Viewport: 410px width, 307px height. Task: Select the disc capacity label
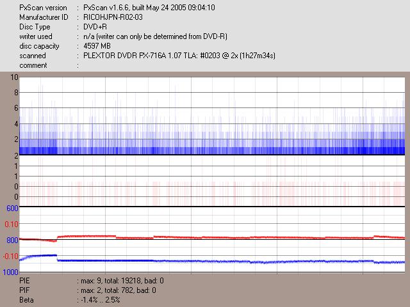point(39,46)
